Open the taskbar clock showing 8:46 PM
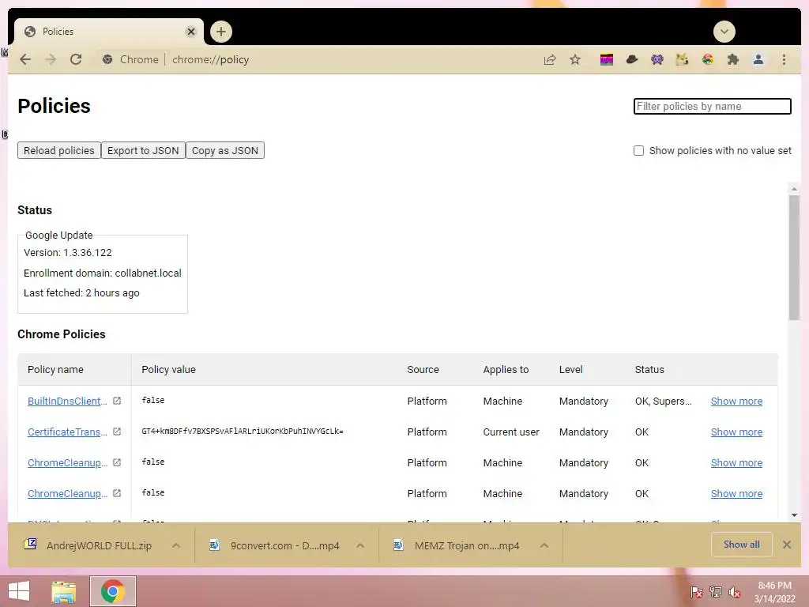The height and width of the screenshot is (607, 809). (x=774, y=592)
